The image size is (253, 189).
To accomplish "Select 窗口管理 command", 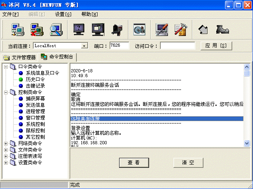I will (35, 118).
